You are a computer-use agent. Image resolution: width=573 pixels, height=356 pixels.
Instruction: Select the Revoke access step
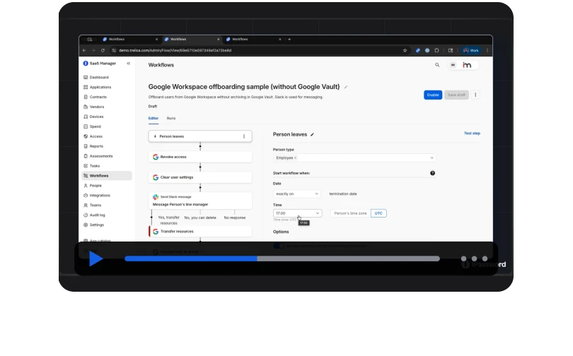200,157
